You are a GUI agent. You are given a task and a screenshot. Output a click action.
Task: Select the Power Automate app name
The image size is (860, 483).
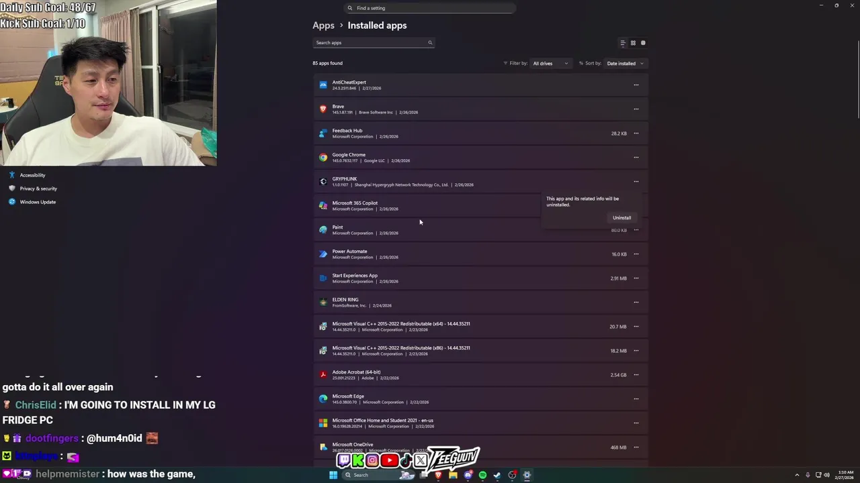(x=349, y=252)
